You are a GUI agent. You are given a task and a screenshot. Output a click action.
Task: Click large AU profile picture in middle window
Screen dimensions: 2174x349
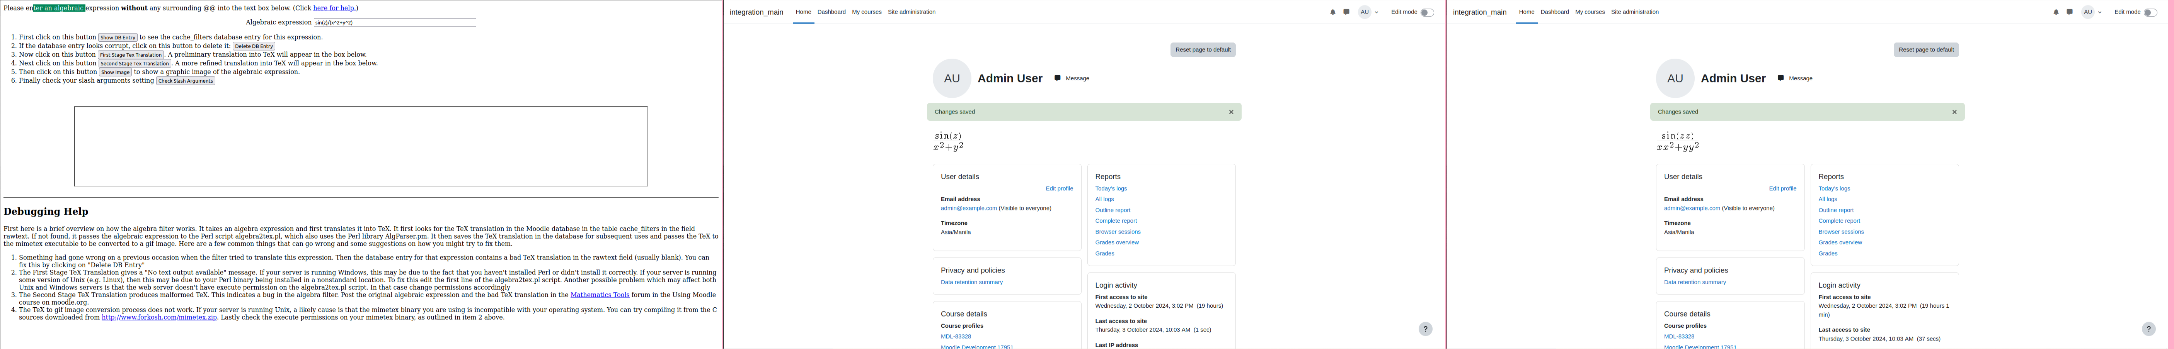[952, 78]
